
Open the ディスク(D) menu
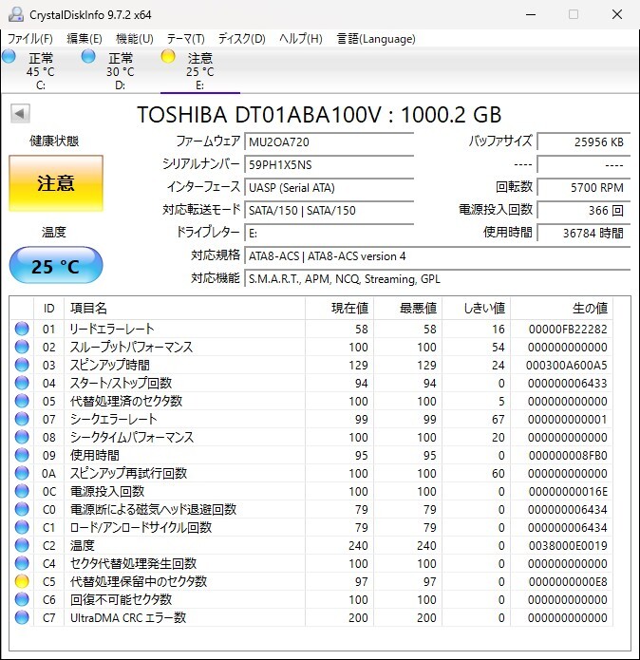241,39
